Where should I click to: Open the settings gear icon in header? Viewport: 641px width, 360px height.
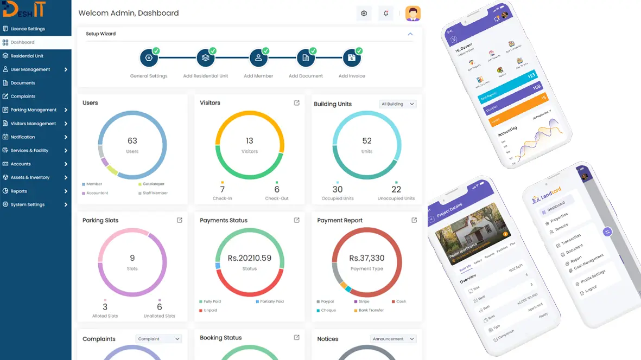[x=364, y=14]
